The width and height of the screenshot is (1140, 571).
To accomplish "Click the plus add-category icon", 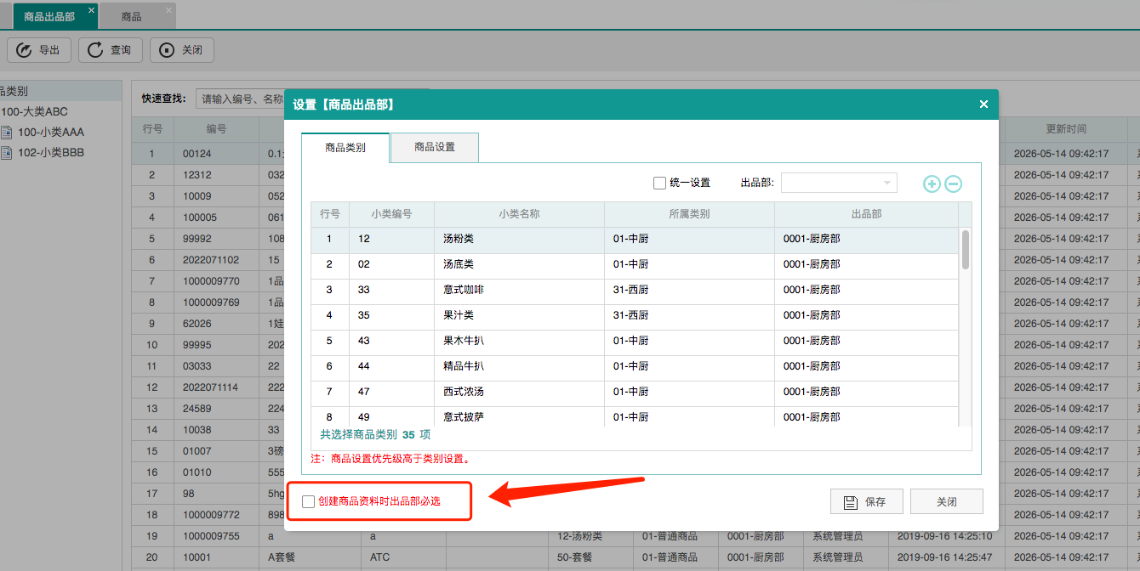I will pos(932,184).
